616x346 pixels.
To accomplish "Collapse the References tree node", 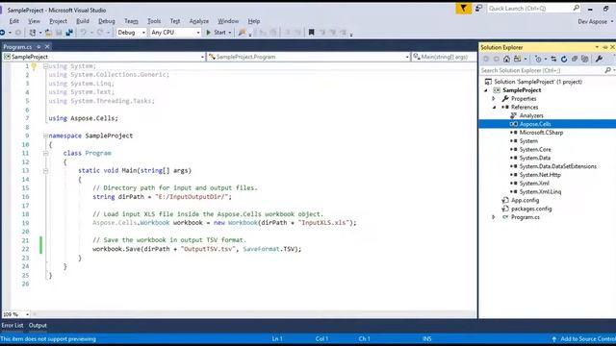I will coord(494,107).
